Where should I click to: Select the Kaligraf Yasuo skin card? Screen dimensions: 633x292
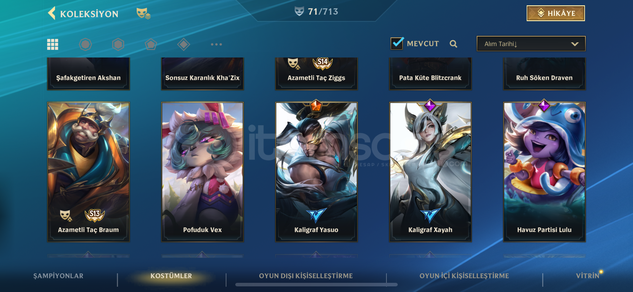point(316,172)
